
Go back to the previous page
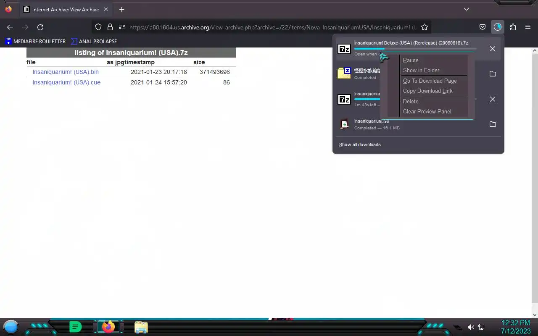(x=10, y=27)
